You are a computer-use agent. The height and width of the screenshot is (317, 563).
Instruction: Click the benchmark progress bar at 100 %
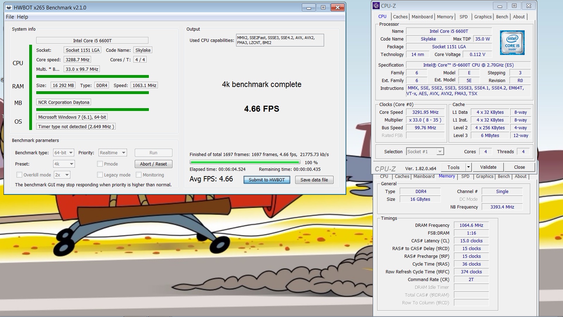[245, 162]
